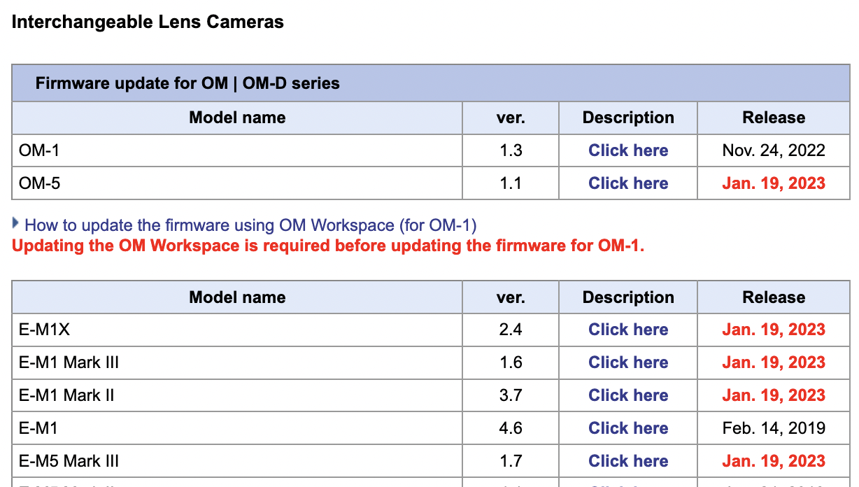Open the E-M1 Mark III description link
The image size is (859, 487).
pos(627,362)
